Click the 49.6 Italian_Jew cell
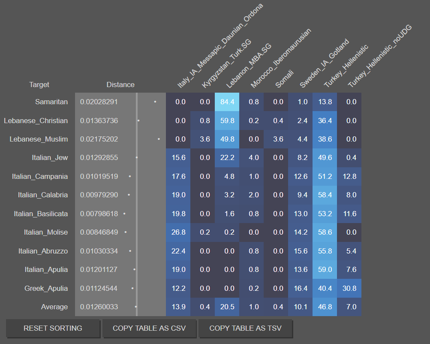 (325, 158)
